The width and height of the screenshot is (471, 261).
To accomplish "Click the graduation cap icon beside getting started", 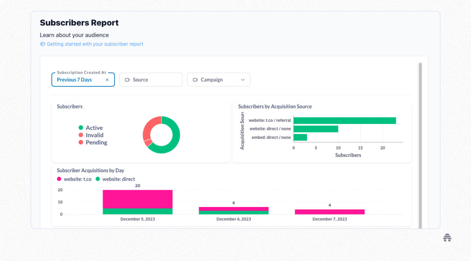I will pyautogui.click(x=42, y=44).
